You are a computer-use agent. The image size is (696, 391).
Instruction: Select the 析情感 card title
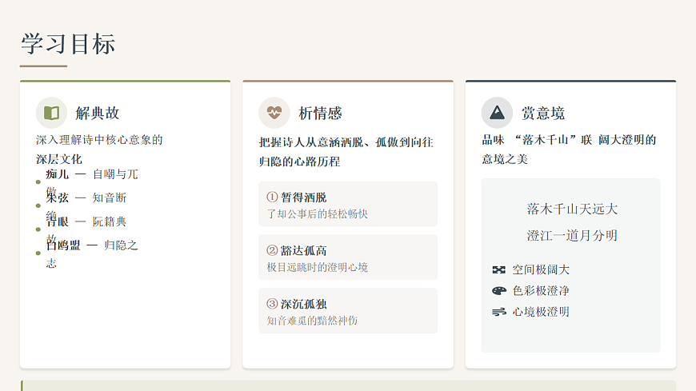320,114
